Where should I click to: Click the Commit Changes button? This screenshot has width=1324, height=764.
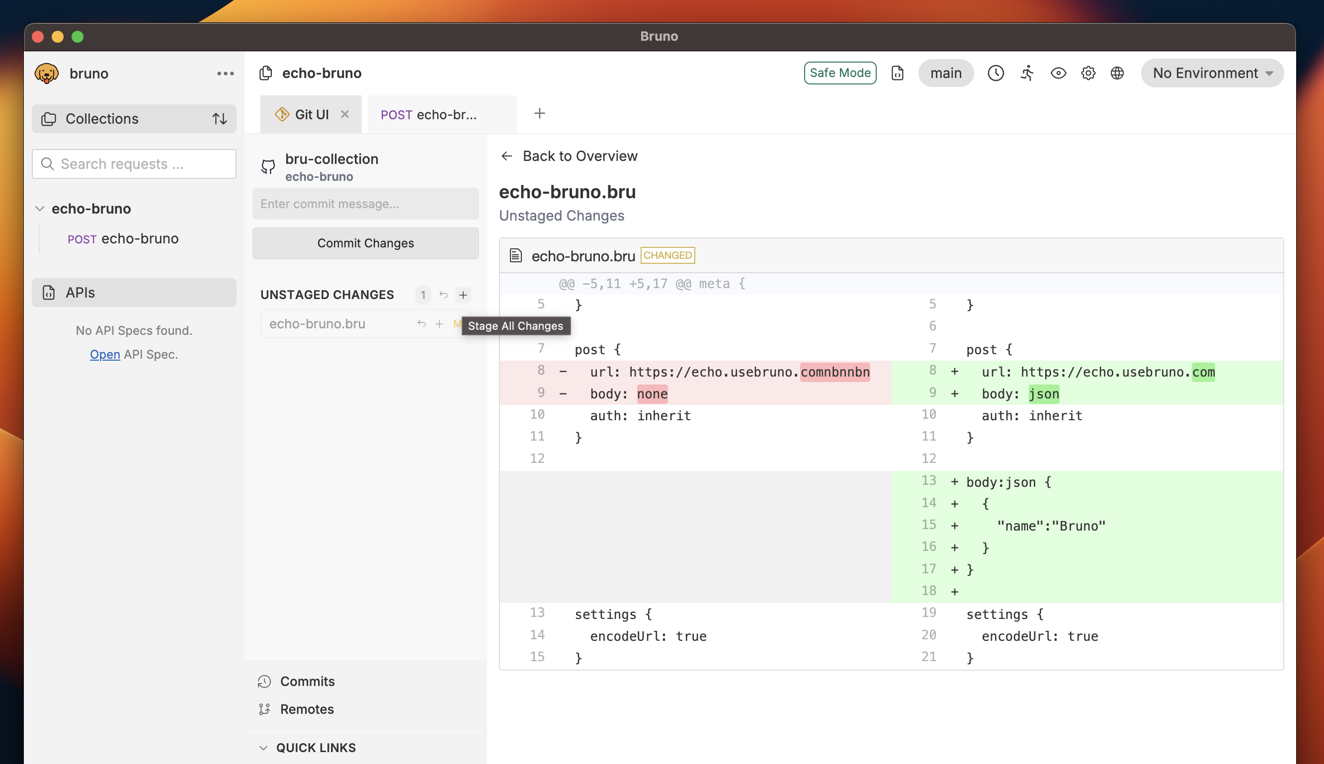[365, 243]
